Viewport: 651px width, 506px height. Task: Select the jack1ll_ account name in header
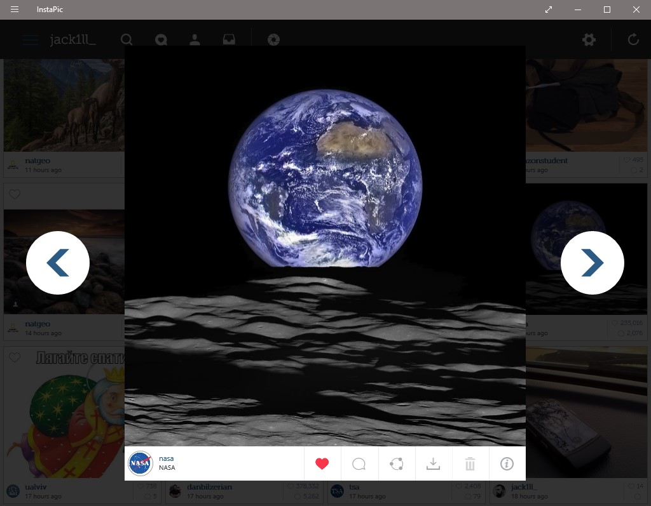(72, 39)
